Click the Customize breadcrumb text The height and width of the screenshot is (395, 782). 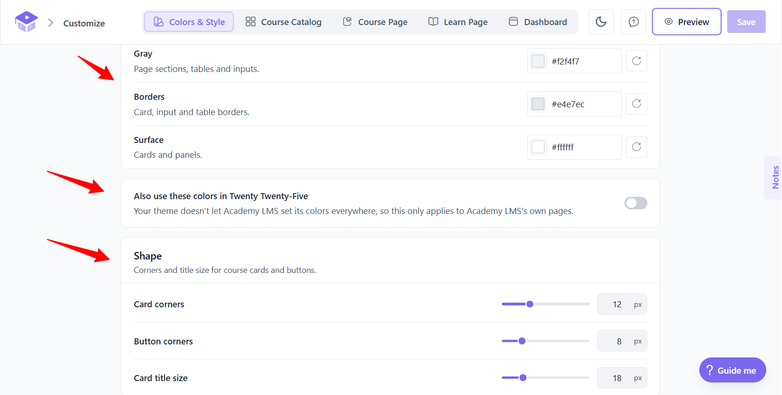click(x=84, y=23)
